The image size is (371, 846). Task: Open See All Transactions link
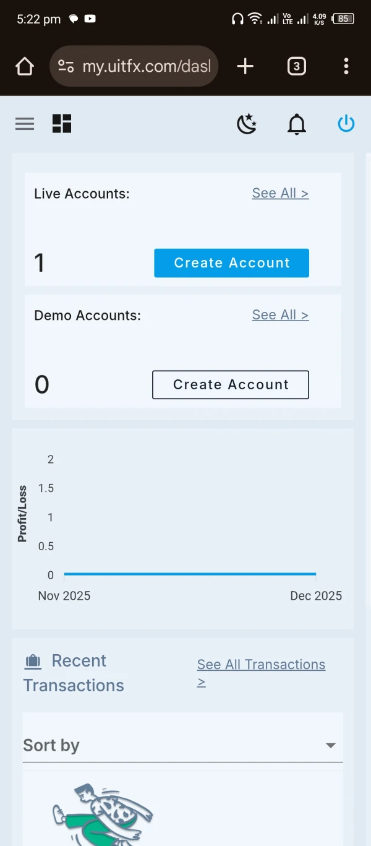click(x=261, y=665)
